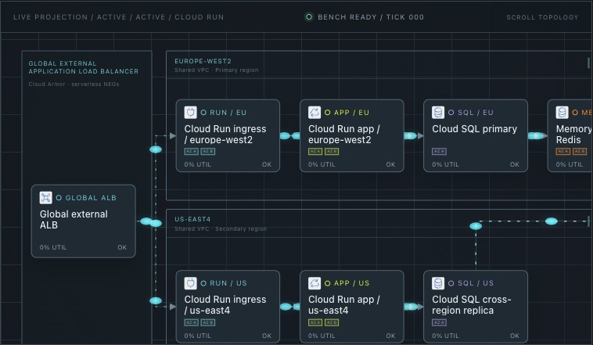The height and width of the screenshot is (345, 593).
Task: Open the Cloud SQL primary title
Action: (x=475, y=129)
